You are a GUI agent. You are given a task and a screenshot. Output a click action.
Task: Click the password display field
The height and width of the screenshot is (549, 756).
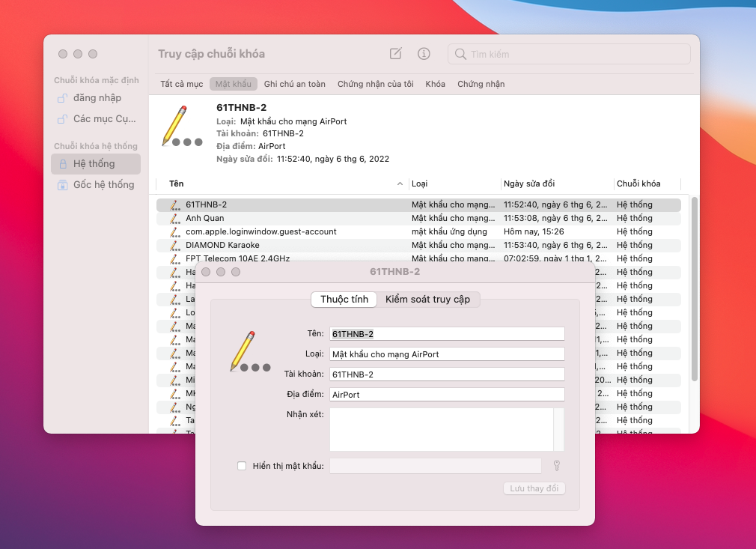[x=436, y=466]
